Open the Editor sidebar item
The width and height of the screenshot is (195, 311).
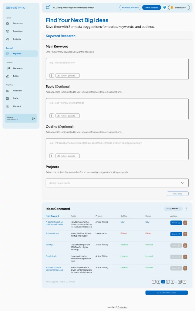pyautogui.click(x=16, y=76)
